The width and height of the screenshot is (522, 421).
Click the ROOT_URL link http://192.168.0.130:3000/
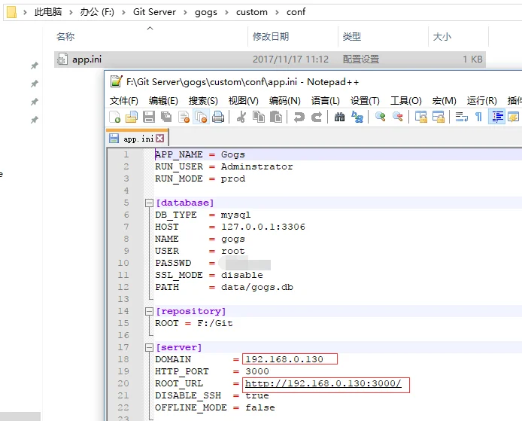pos(323,383)
